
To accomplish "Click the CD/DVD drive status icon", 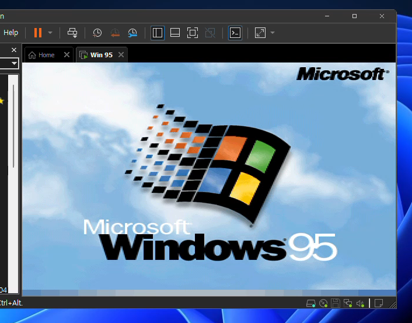I will coord(323,304).
